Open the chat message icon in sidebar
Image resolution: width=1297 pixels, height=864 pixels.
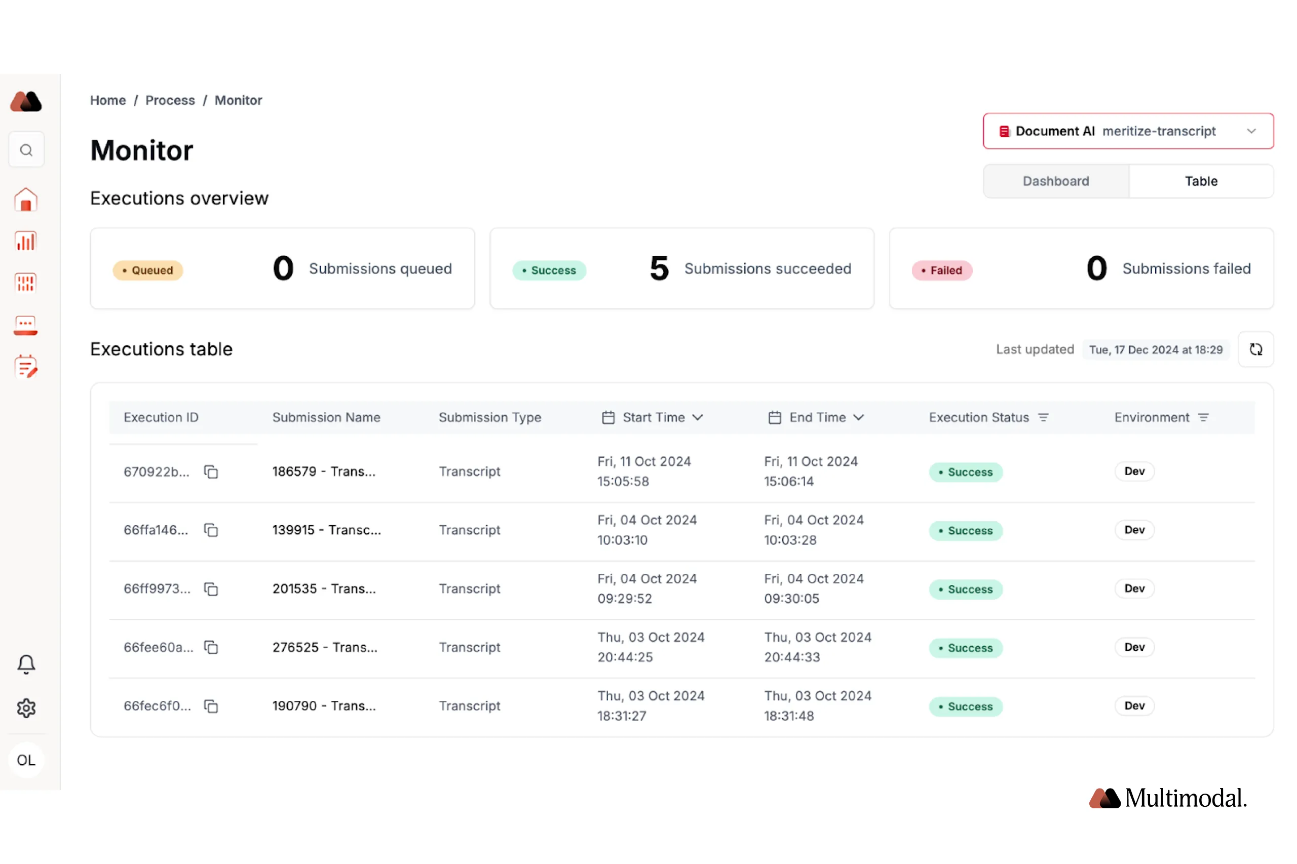tap(26, 325)
